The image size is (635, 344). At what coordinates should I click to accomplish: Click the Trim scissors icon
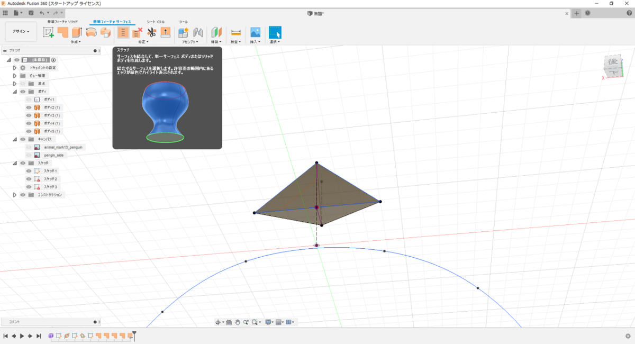(x=151, y=32)
